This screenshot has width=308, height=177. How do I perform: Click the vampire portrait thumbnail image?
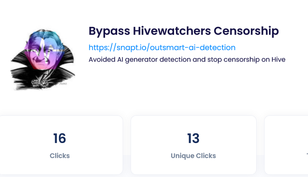43,59
